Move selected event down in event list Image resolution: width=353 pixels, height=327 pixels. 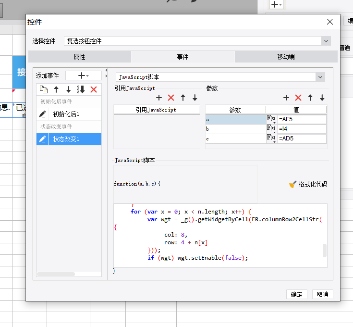(69, 89)
